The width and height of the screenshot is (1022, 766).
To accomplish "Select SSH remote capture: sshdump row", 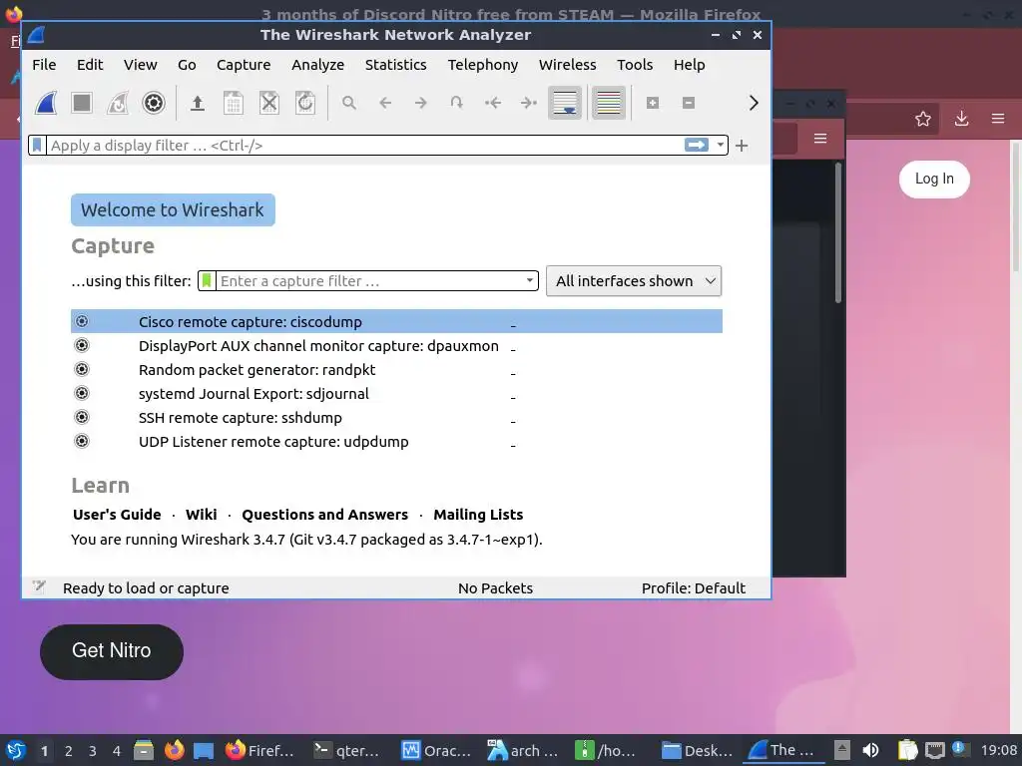I will pos(396,417).
